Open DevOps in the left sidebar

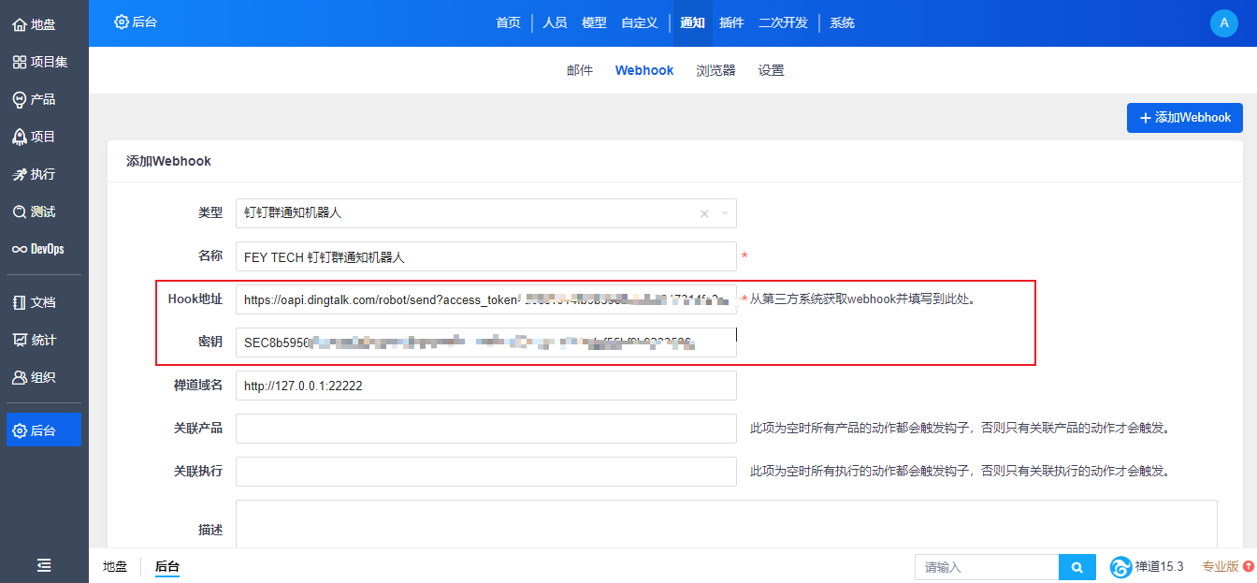click(38, 249)
